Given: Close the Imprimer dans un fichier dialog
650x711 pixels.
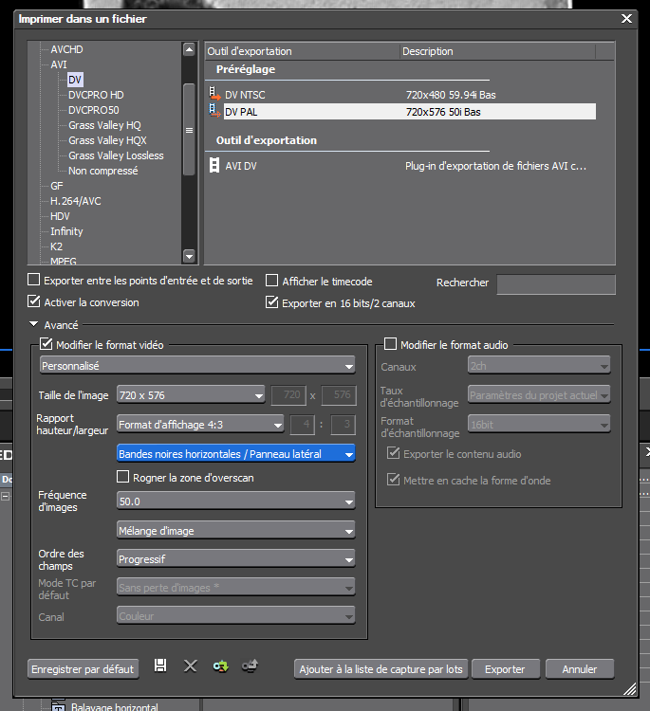Looking at the screenshot, I should 626,19.
